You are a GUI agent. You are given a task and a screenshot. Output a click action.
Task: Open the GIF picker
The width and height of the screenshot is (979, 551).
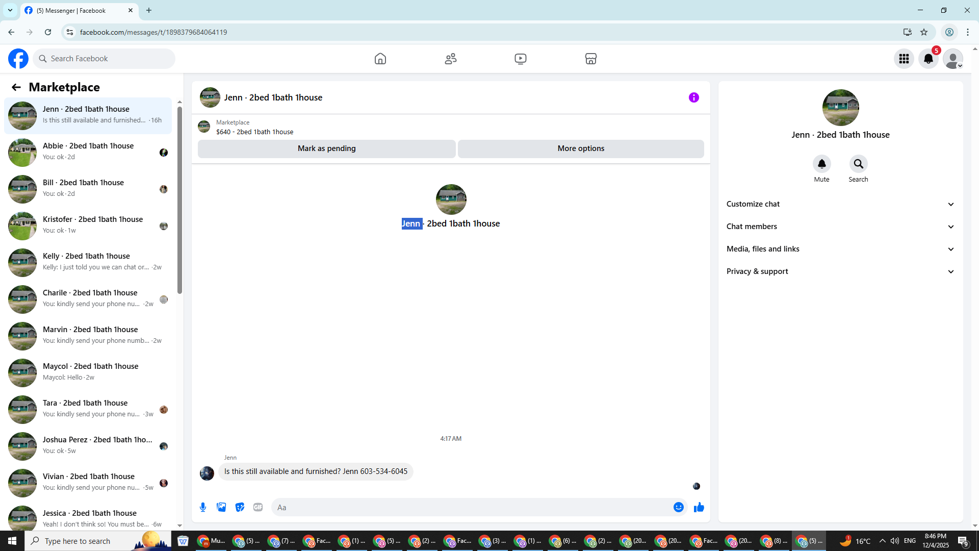point(258,507)
